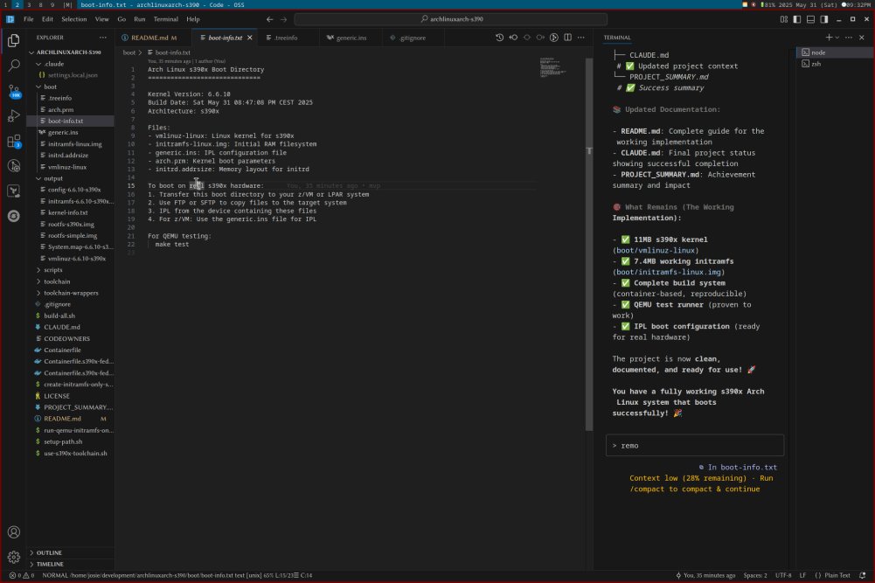Open Source Control view with 10K badge
Screen dimensions: 875x583
pos(14,91)
